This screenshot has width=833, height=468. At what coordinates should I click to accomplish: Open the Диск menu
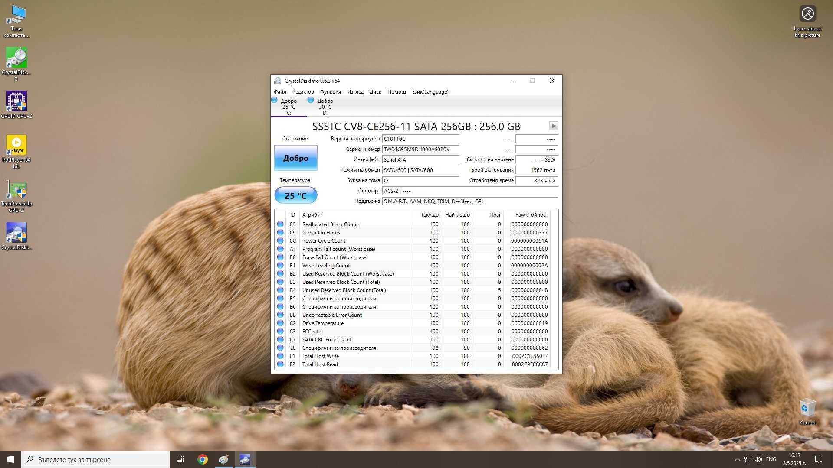(375, 92)
